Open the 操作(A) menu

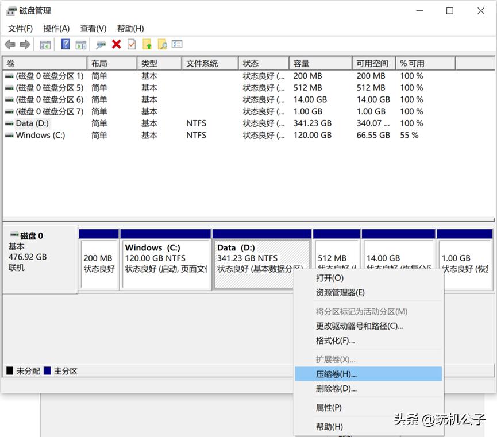(x=56, y=28)
